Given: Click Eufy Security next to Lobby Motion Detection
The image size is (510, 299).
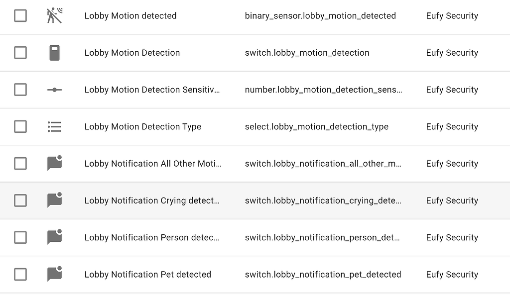Looking at the screenshot, I should [452, 52].
